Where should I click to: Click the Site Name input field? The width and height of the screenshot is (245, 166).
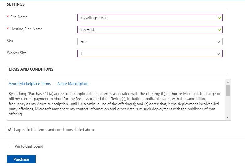coord(150,18)
